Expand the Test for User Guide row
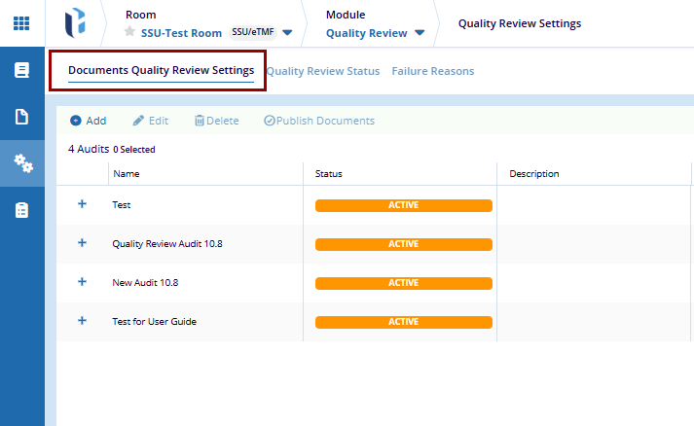 [x=82, y=321]
